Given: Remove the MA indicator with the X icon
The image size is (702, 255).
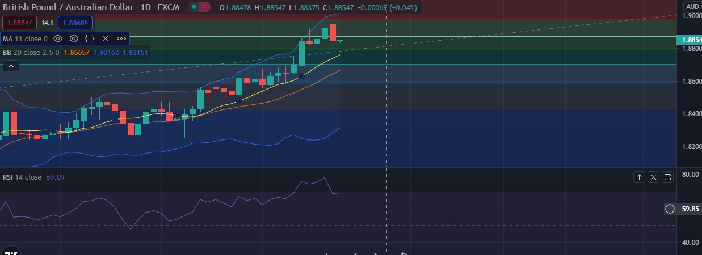Looking at the screenshot, I should point(105,39).
